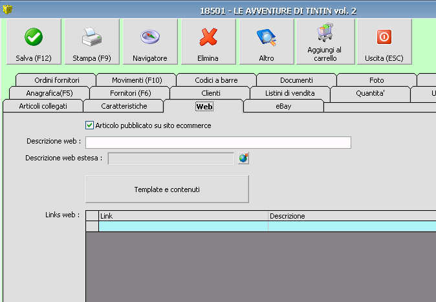
Task: Switch to the eBay tab
Action: (283, 106)
